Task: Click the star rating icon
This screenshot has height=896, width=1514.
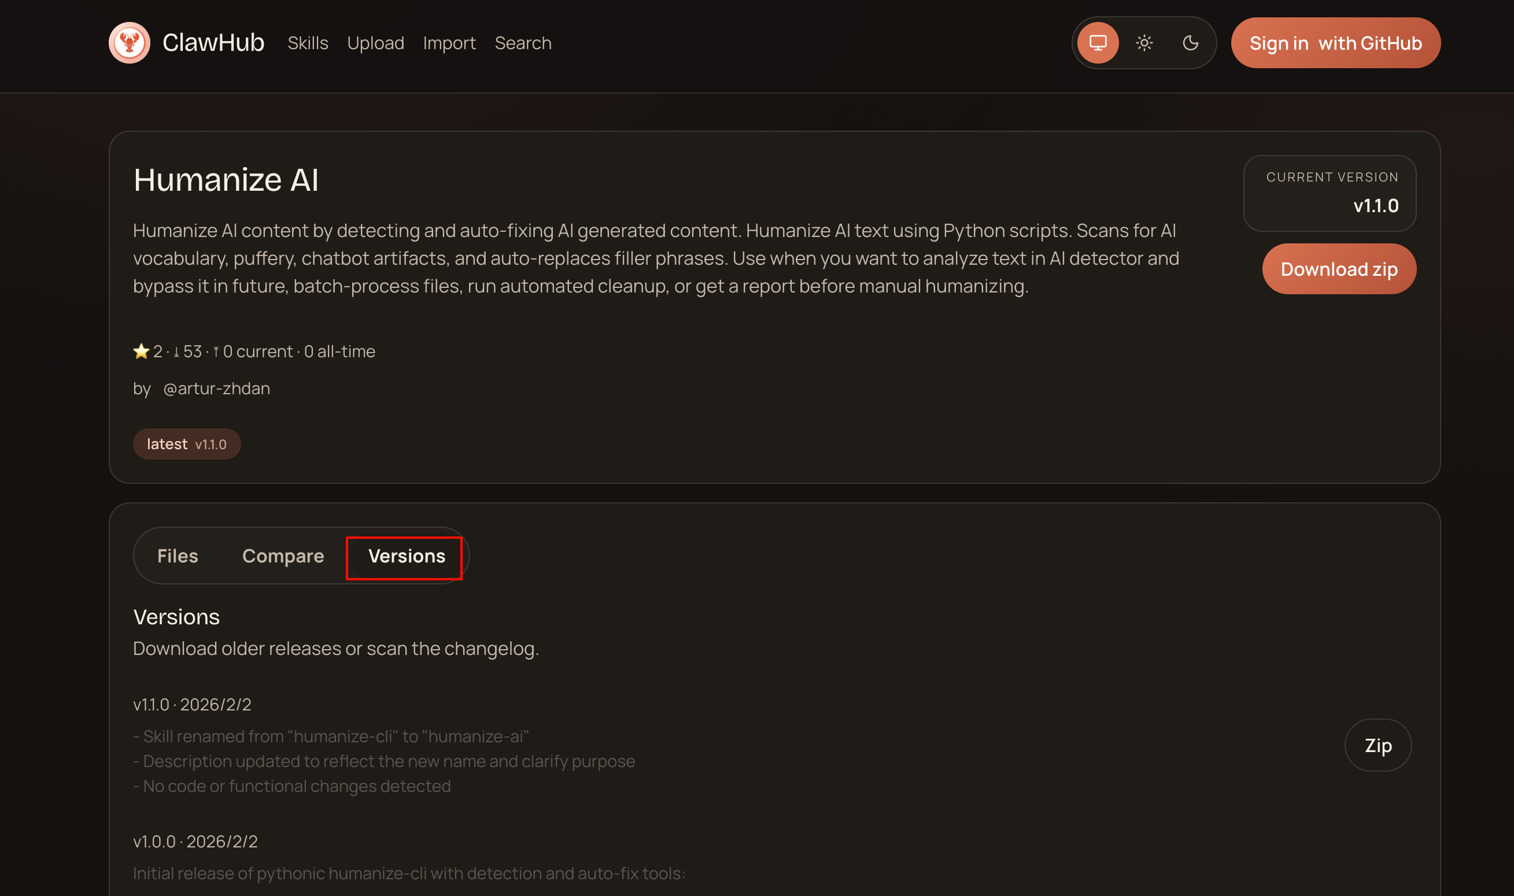Action: pos(141,351)
